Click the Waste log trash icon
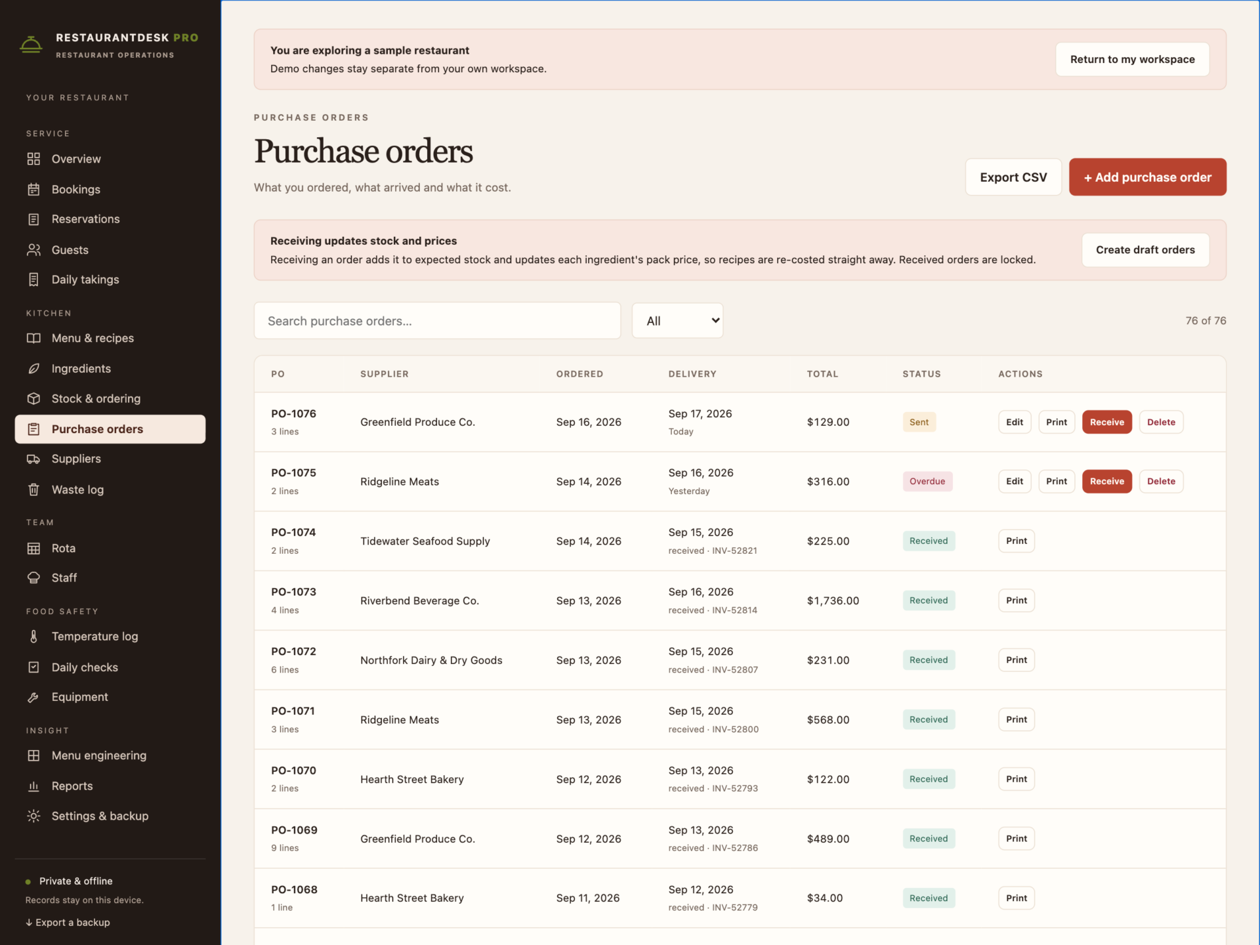Viewport: 1260px width, 945px height. [x=33, y=490]
